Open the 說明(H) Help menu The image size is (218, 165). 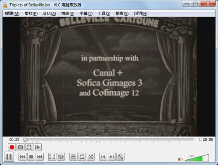point(140,14)
